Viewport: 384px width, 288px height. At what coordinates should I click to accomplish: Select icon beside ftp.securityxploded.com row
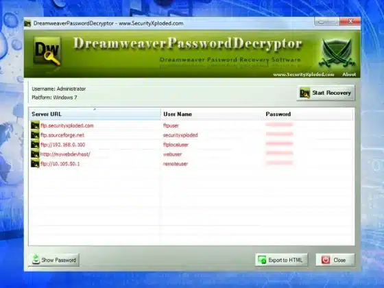pyautogui.click(x=35, y=125)
